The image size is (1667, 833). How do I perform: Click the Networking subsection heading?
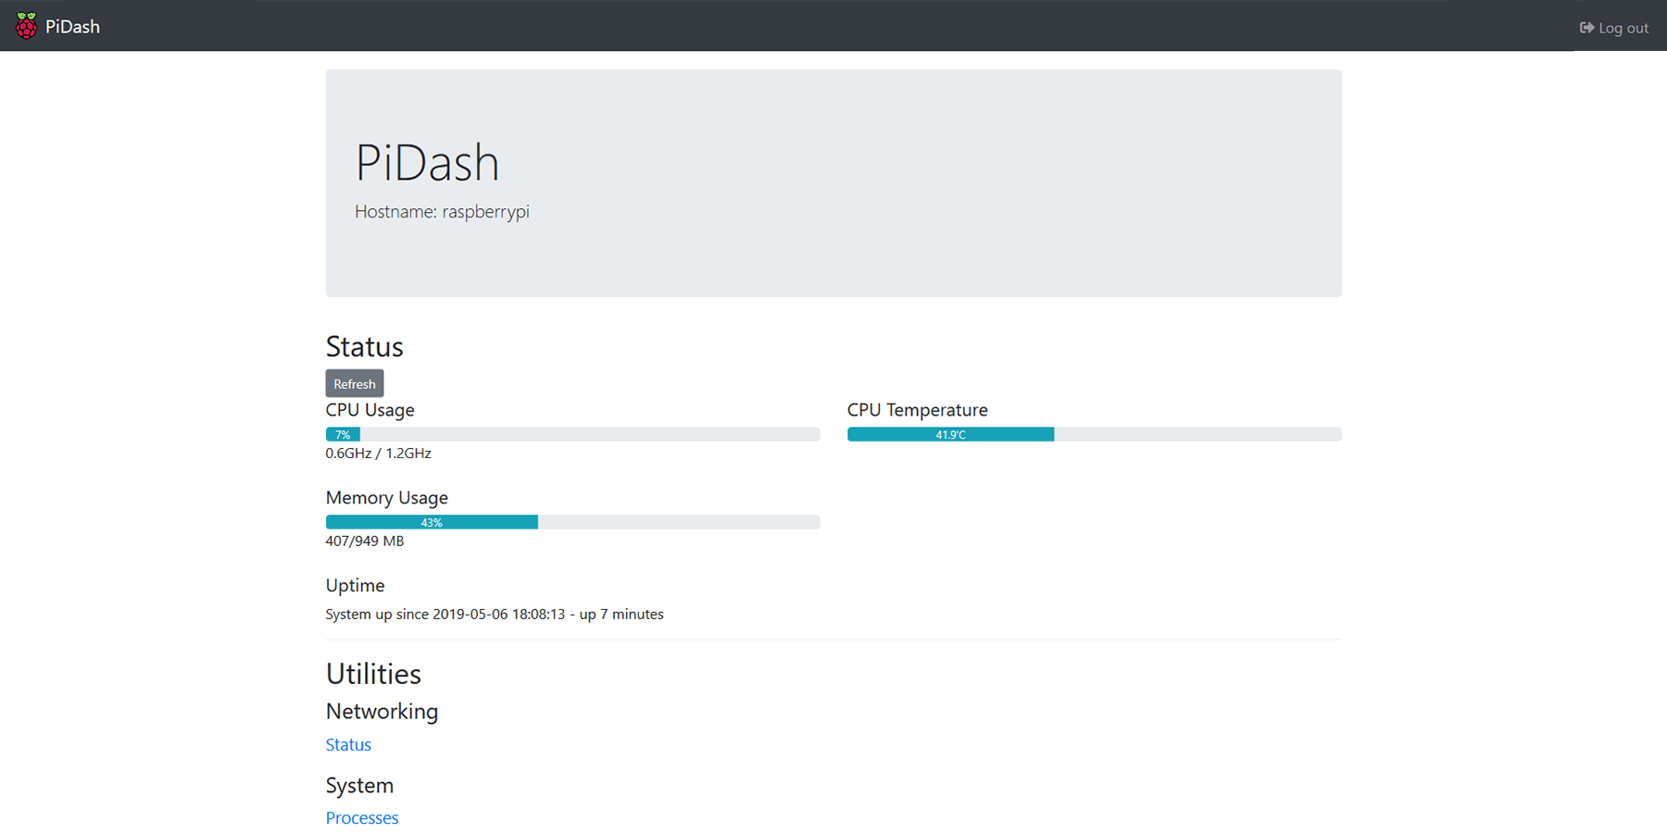pos(382,711)
